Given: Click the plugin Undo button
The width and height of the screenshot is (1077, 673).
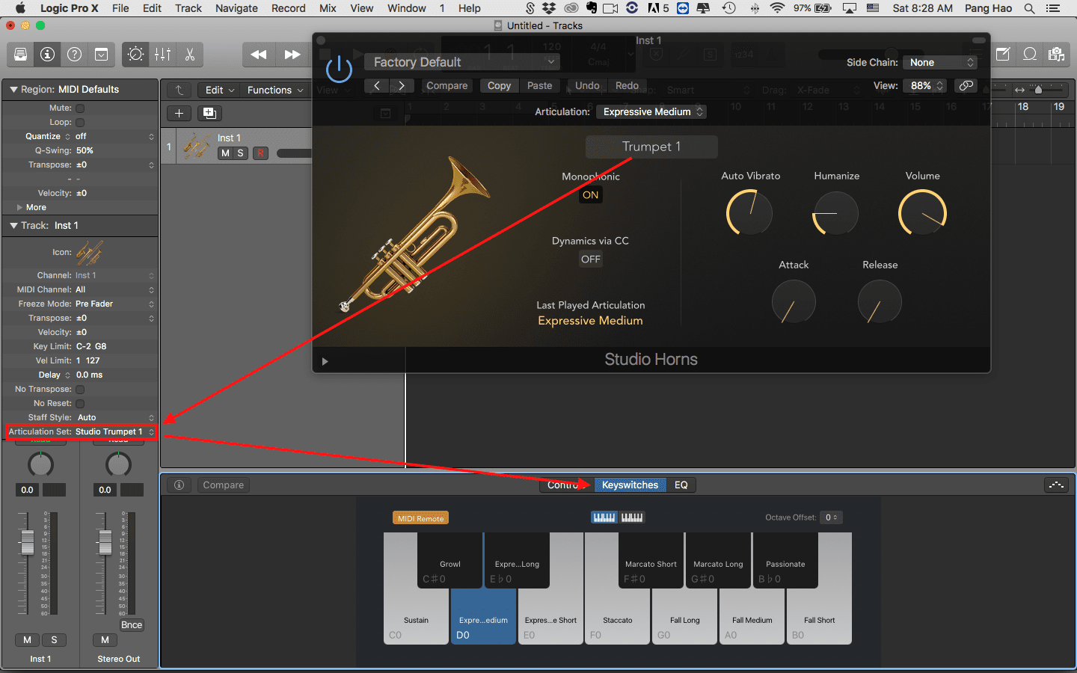Looking at the screenshot, I should (x=588, y=85).
